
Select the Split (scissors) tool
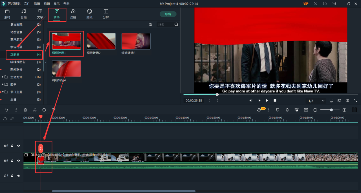point(35,110)
